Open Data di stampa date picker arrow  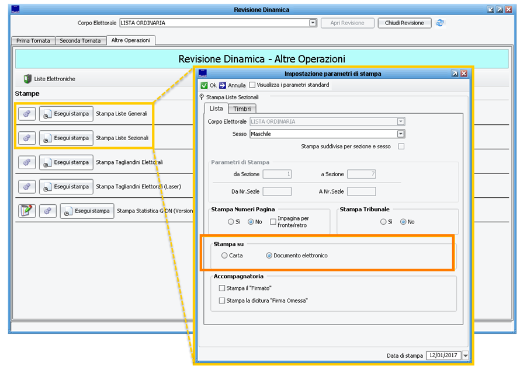pos(465,355)
